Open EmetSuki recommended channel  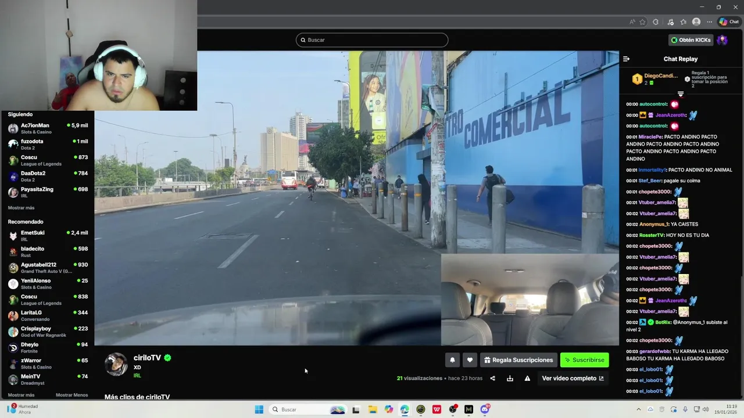click(48, 236)
